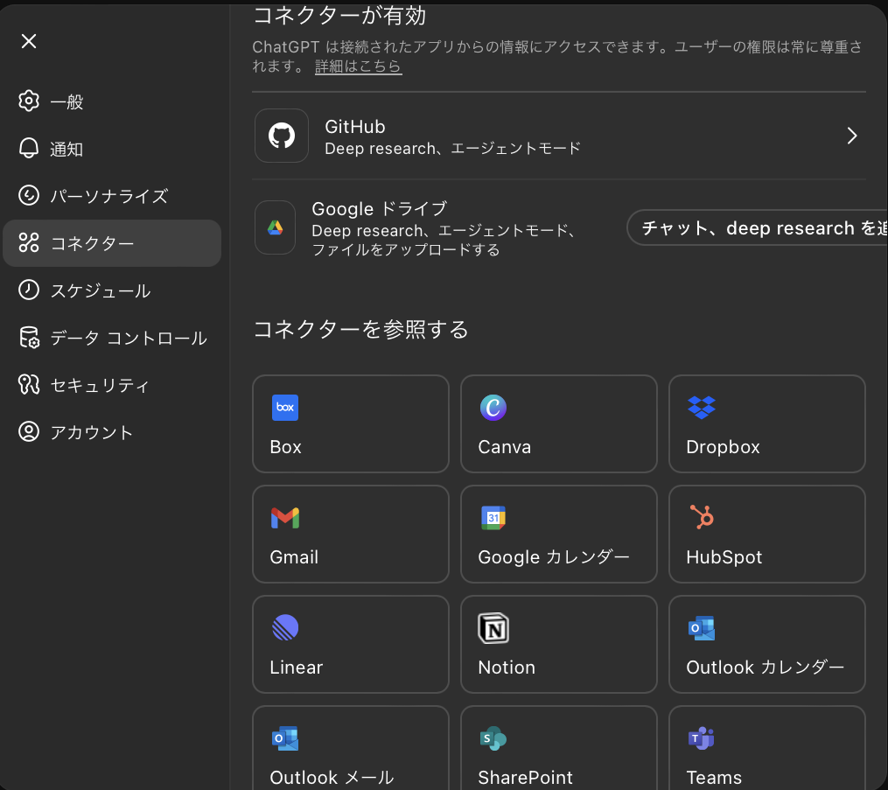Open the Outlook カレンダー connector card
888x790 pixels.
(x=766, y=644)
